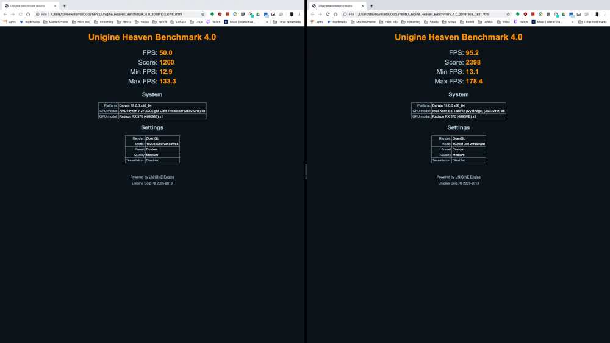Expand Streaming bookmark folder in the 0747.html window
This screenshot has width=610, height=343.
coord(104,22)
